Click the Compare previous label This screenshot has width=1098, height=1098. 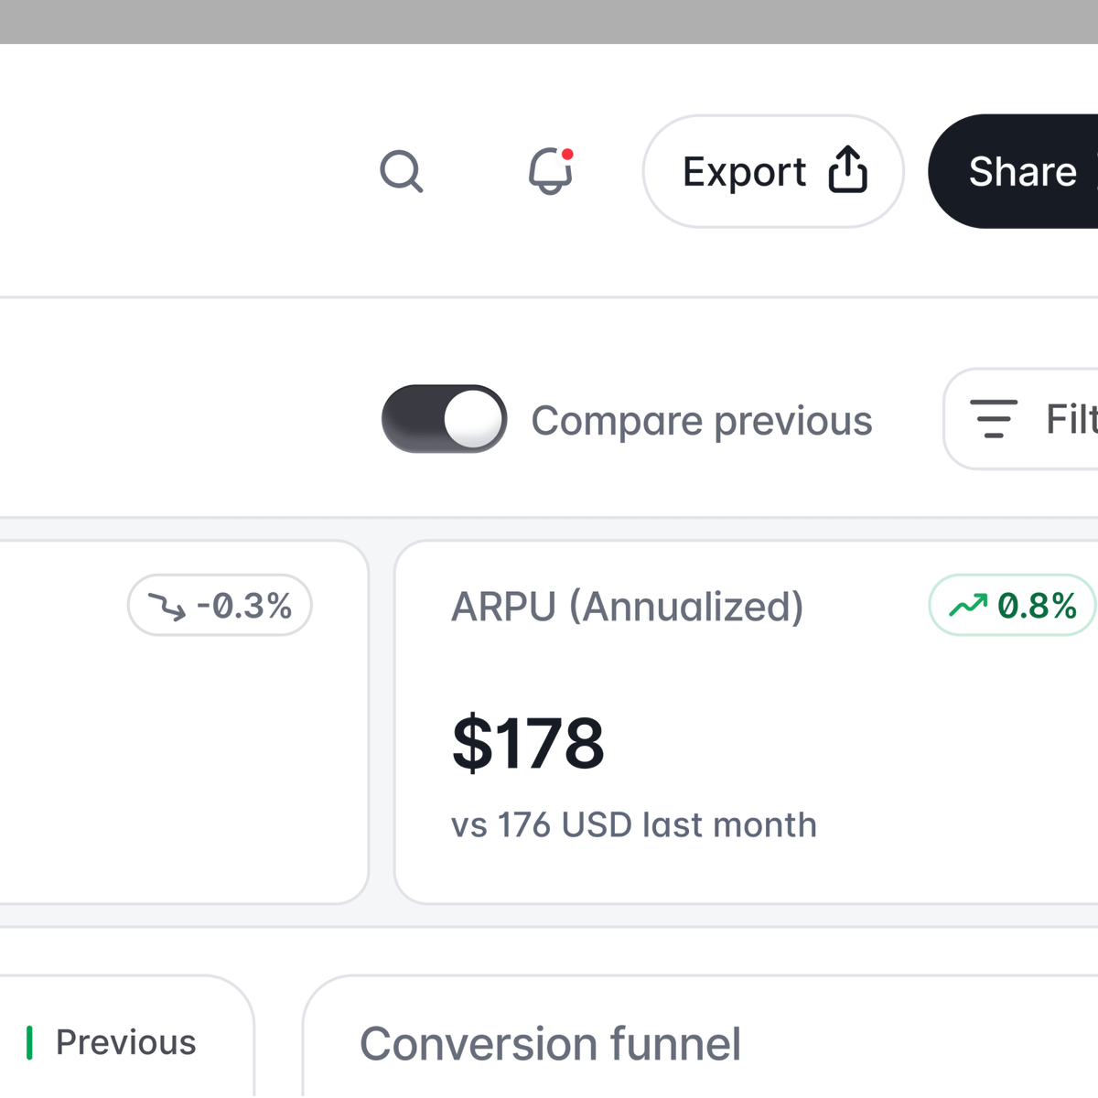[x=702, y=421]
